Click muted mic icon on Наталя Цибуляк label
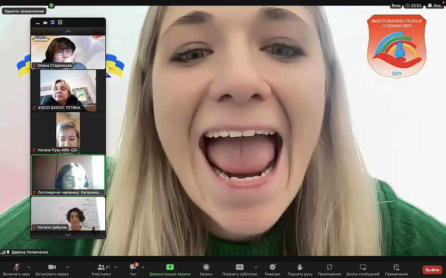Image resolution: width=446 pixels, height=278 pixels. (x=35, y=227)
